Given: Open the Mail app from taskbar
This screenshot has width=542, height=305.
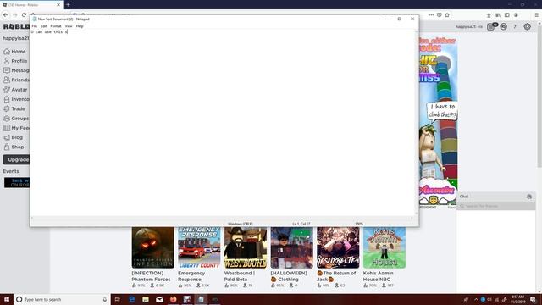Looking at the screenshot, I should click(x=159, y=299).
